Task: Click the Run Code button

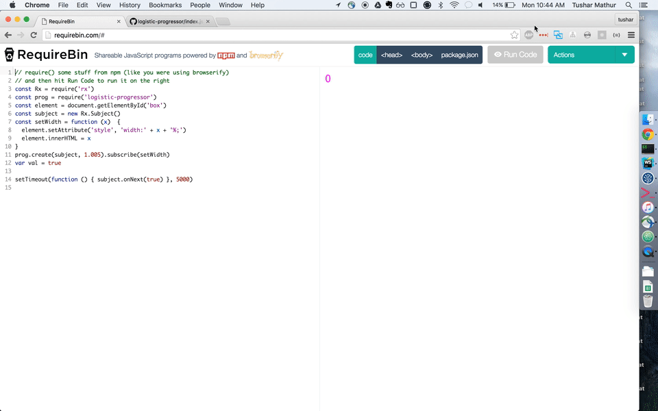Action: tap(515, 55)
